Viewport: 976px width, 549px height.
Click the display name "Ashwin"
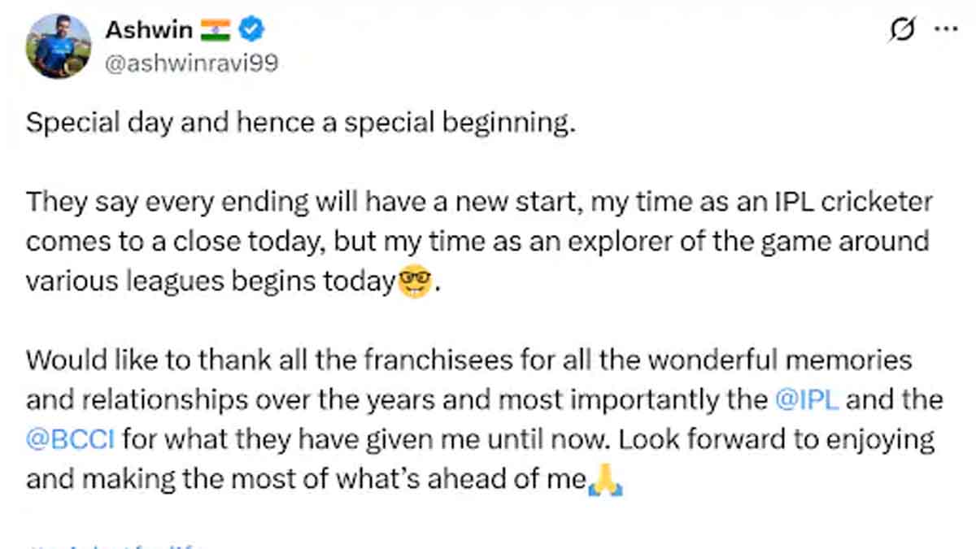pyautogui.click(x=149, y=30)
